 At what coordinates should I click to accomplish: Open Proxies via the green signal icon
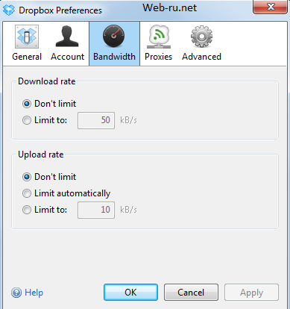pos(159,37)
